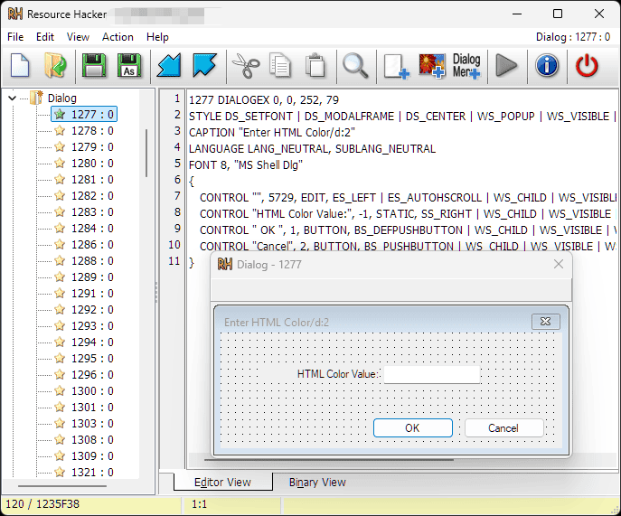Click the New blank file icon
This screenshot has width=621, height=516.
tap(20, 65)
